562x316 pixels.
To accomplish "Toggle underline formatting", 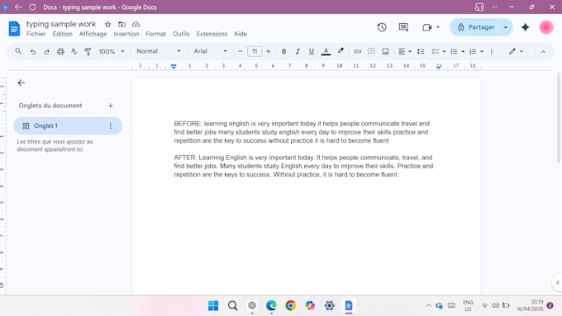I will coord(312,51).
